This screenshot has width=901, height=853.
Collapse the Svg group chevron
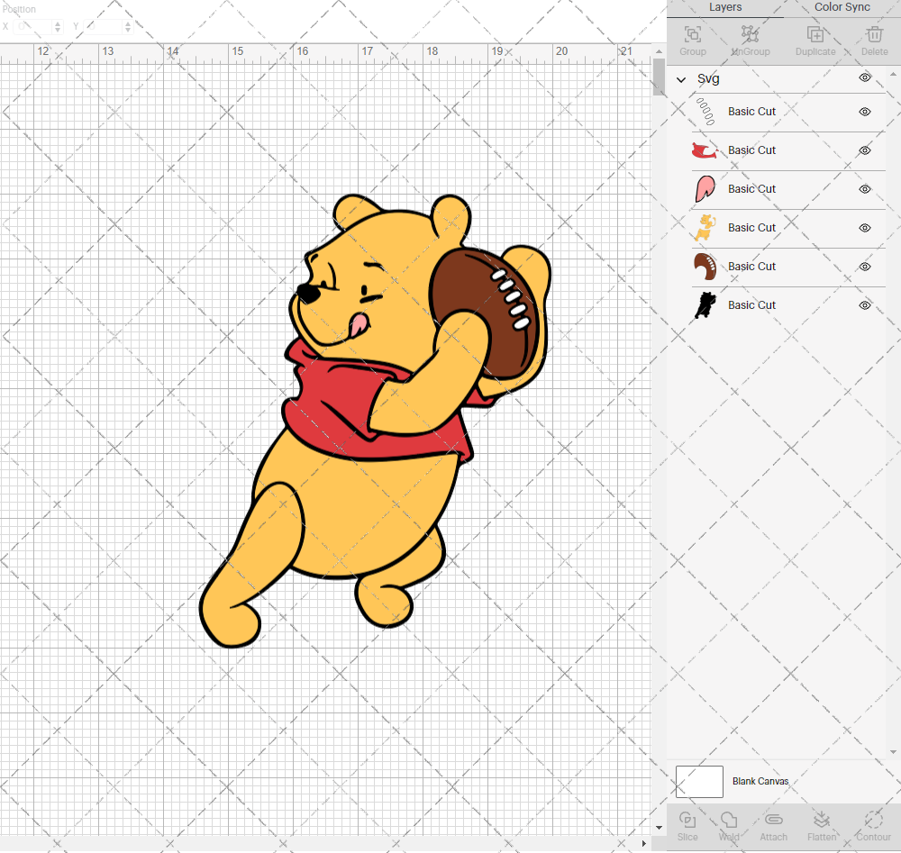tap(681, 80)
